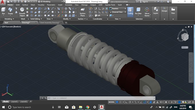Open the Realistic visual style dropdown
Viewport: 195px width, 110px height.
click(118, 9)
